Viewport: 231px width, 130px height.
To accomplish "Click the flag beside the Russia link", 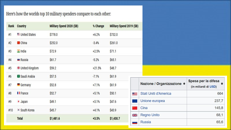I will [x=135, y=122].
